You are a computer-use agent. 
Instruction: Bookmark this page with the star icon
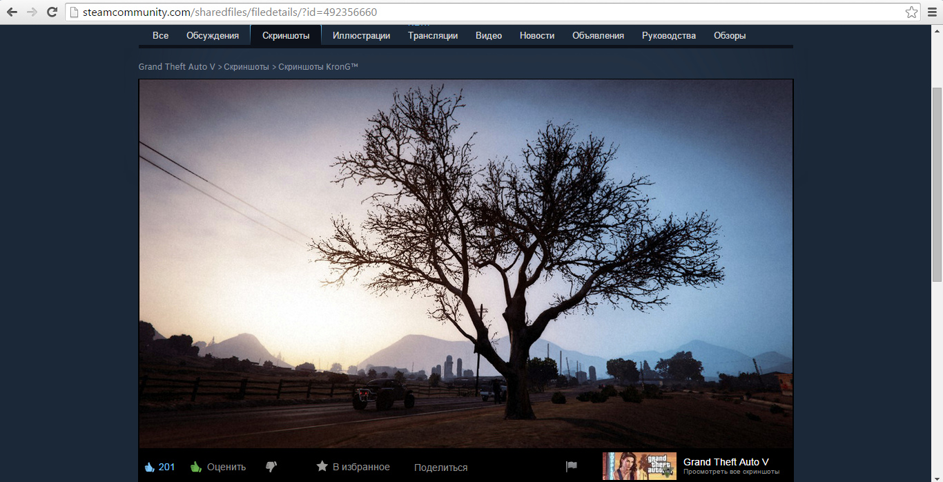(x=911, y=12)
